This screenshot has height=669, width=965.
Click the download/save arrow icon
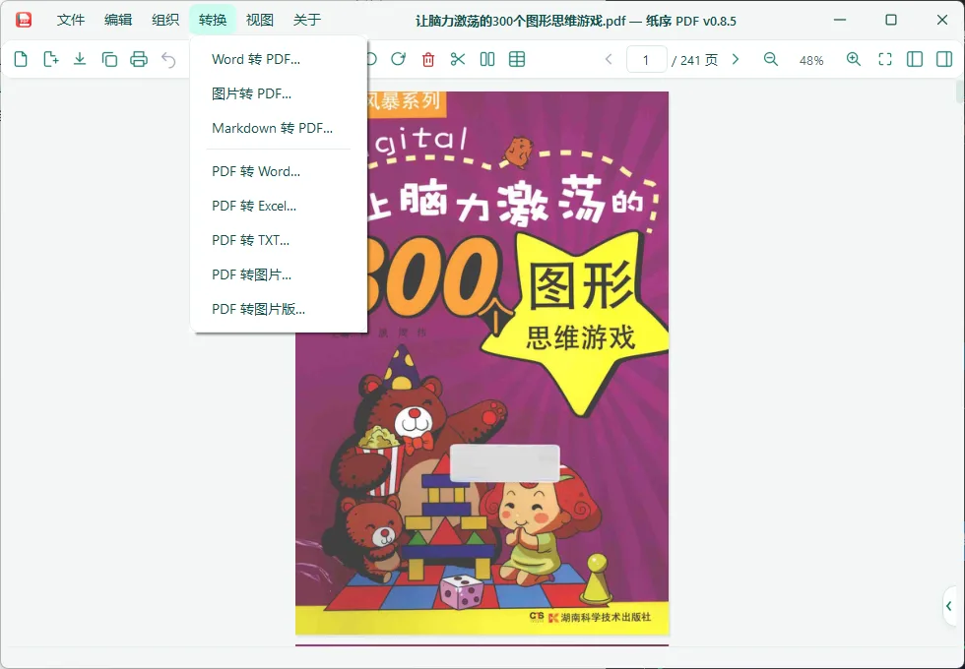[x=80, y=59]
